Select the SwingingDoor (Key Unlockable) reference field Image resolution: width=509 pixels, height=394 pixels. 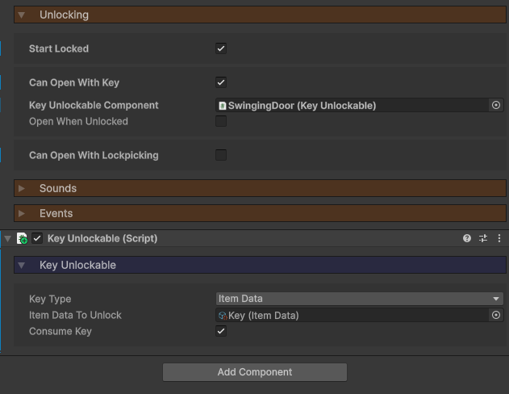click(x=353, y=105)
